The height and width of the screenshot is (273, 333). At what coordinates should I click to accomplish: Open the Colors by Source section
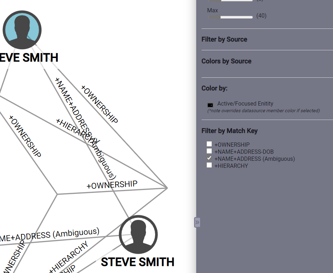click(226, 61)
